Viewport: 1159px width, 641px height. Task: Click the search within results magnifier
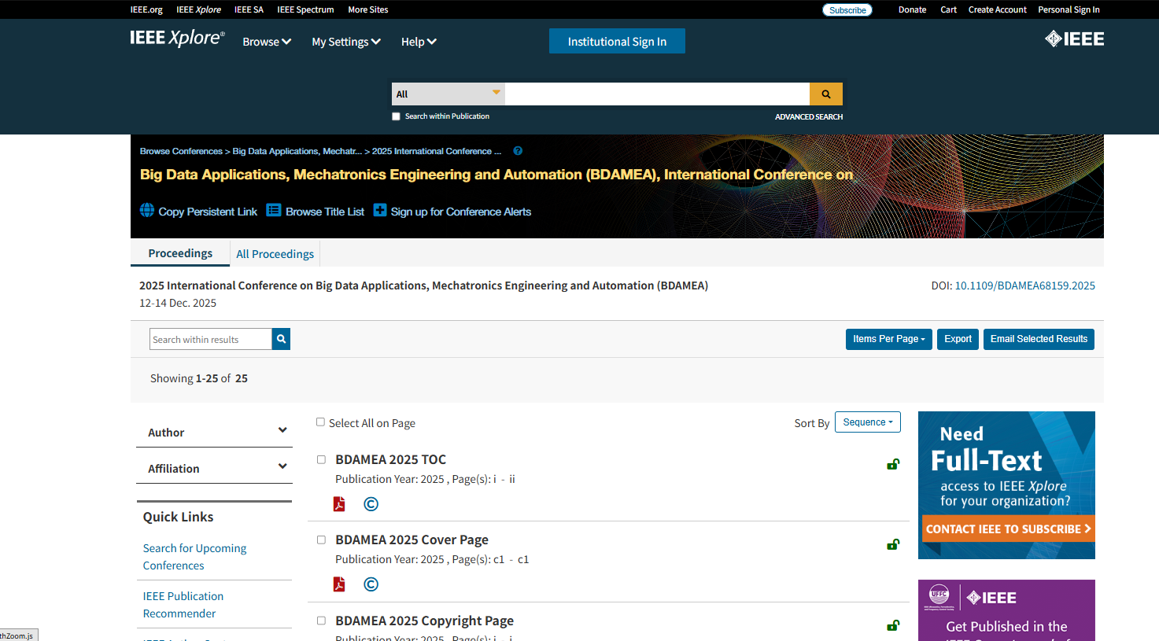(281, 339)
